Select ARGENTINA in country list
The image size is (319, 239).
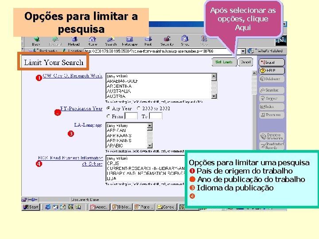pyautogui.click(x=119, y=86)
